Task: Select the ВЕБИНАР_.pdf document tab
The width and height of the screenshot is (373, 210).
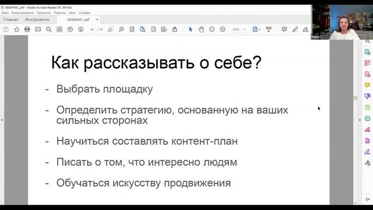Action: point(78,19)
